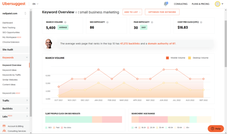Open Plans & Pricing
This screenshot has width=227, height=134.
pyautogui.click(x=200, y=4)
